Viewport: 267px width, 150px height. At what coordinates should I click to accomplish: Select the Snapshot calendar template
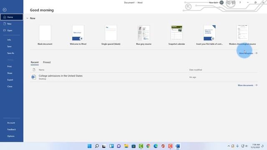click(x=176, y=35)
